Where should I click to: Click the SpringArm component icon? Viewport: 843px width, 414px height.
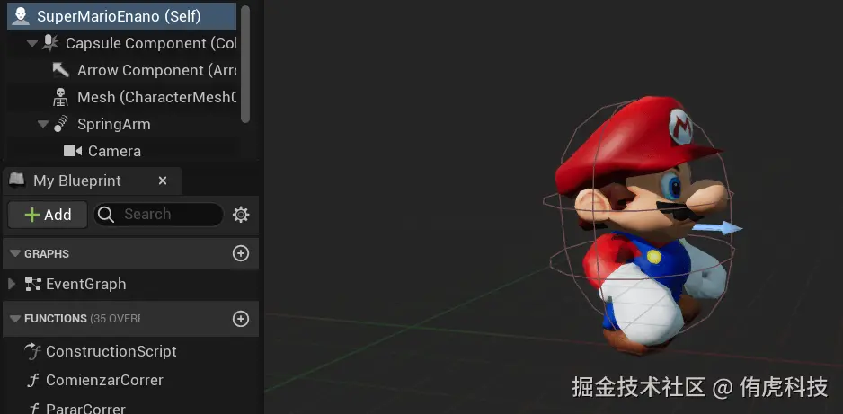61,124
